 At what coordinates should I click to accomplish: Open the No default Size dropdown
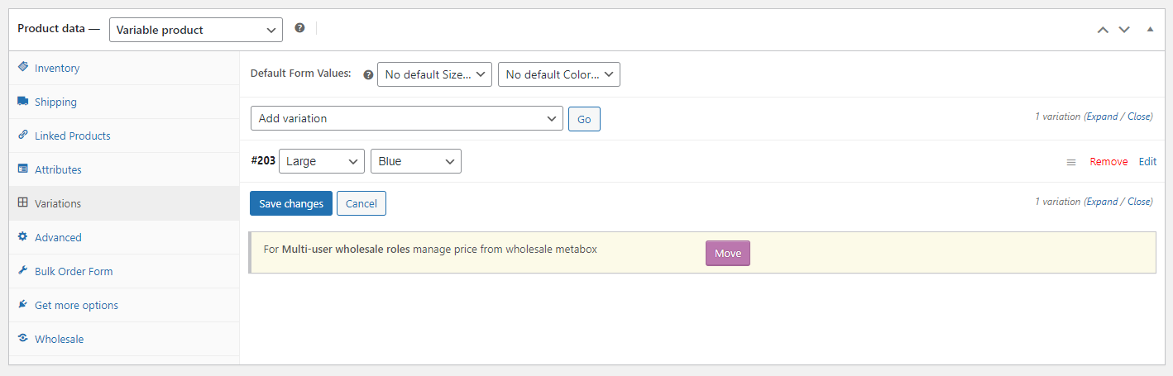434,74
